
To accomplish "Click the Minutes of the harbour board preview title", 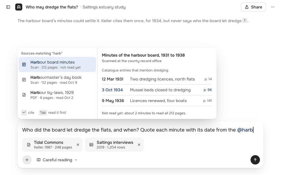I will pos(143,55).
